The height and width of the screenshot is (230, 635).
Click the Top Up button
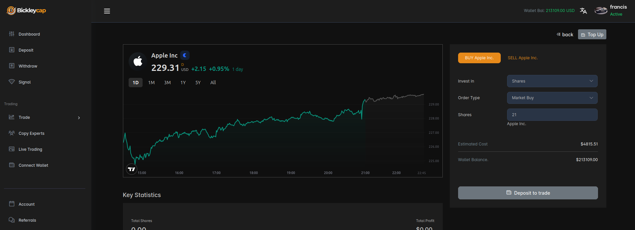[592, 35]
